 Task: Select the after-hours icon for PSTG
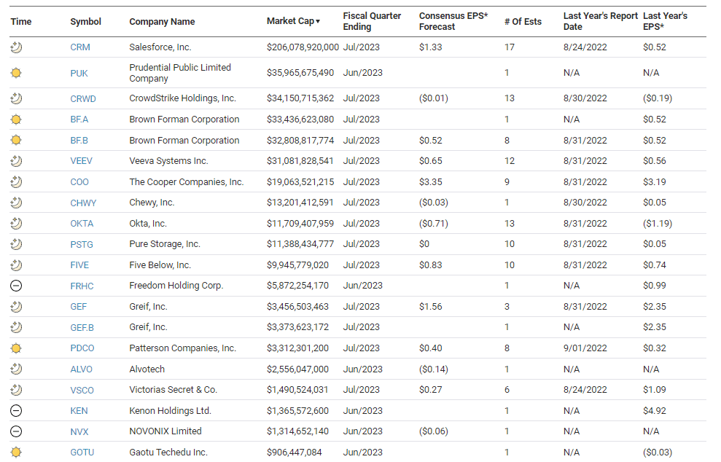click(16, 244)
